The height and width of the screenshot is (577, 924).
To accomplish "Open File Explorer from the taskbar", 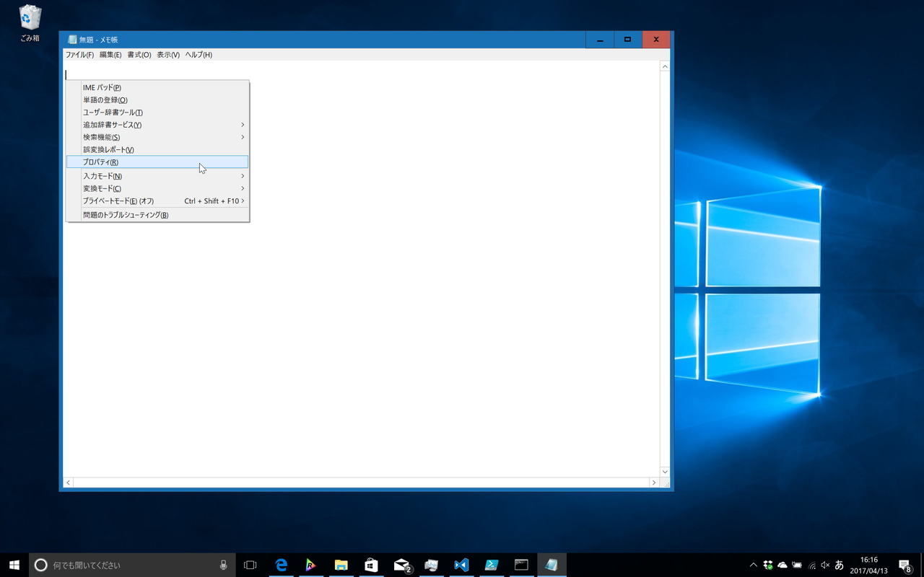I will tap(341, 565).
